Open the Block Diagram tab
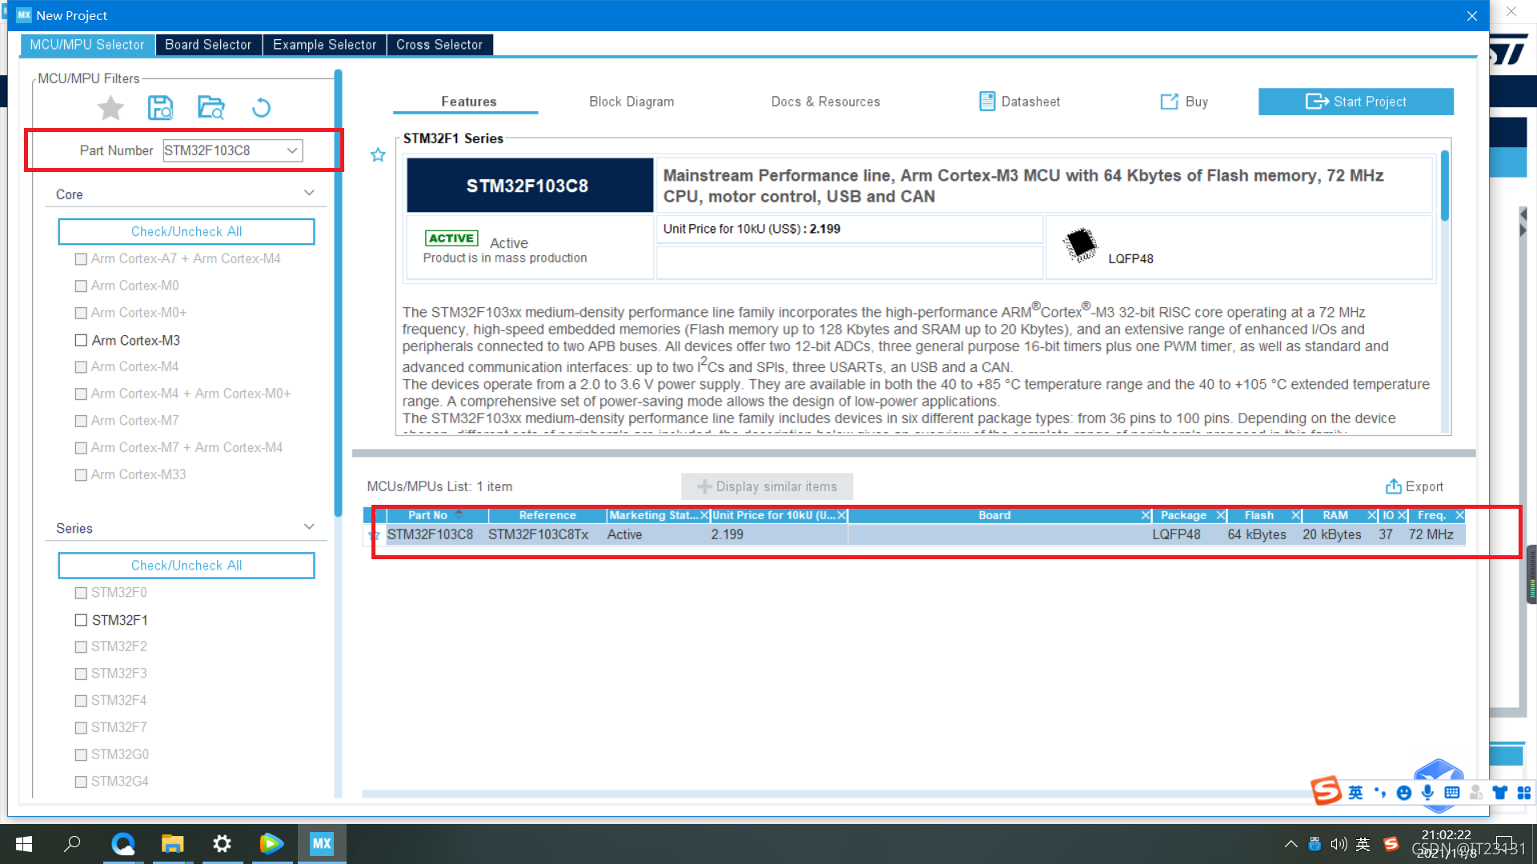Screen dimensions: 1537x864 (631, 102)
